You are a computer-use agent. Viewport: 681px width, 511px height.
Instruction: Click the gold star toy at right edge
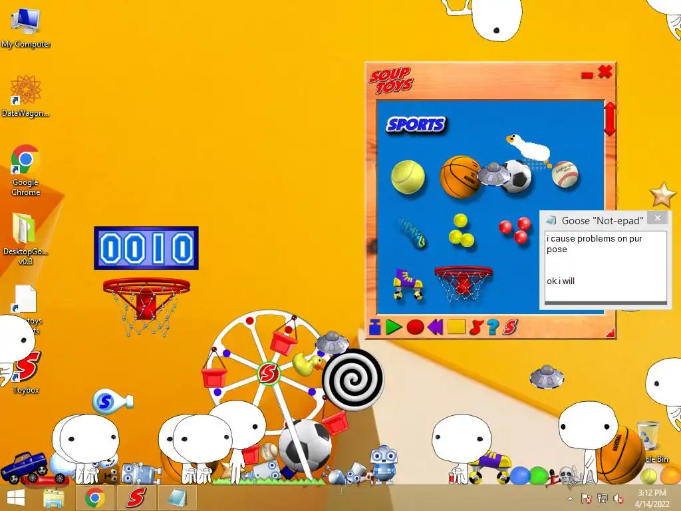662,194
